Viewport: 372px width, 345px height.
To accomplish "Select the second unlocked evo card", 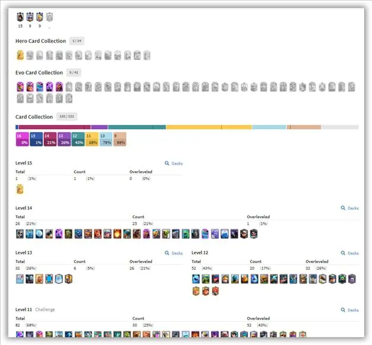I will 30,87.
